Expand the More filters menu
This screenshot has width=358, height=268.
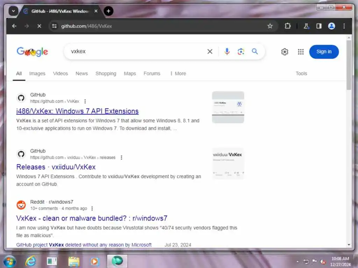[x=178, y=74]
